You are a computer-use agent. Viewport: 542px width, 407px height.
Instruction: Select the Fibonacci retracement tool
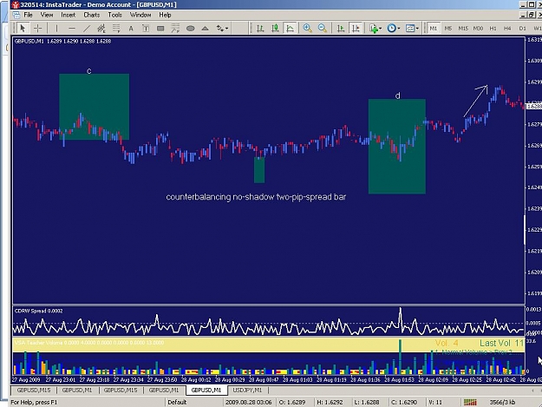116,29
